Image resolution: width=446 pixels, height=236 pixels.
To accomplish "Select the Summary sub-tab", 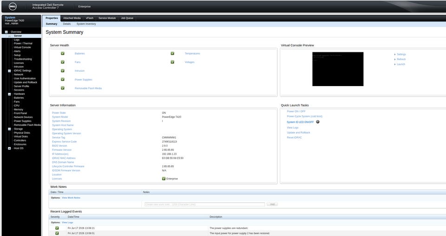I will (52, 24).
